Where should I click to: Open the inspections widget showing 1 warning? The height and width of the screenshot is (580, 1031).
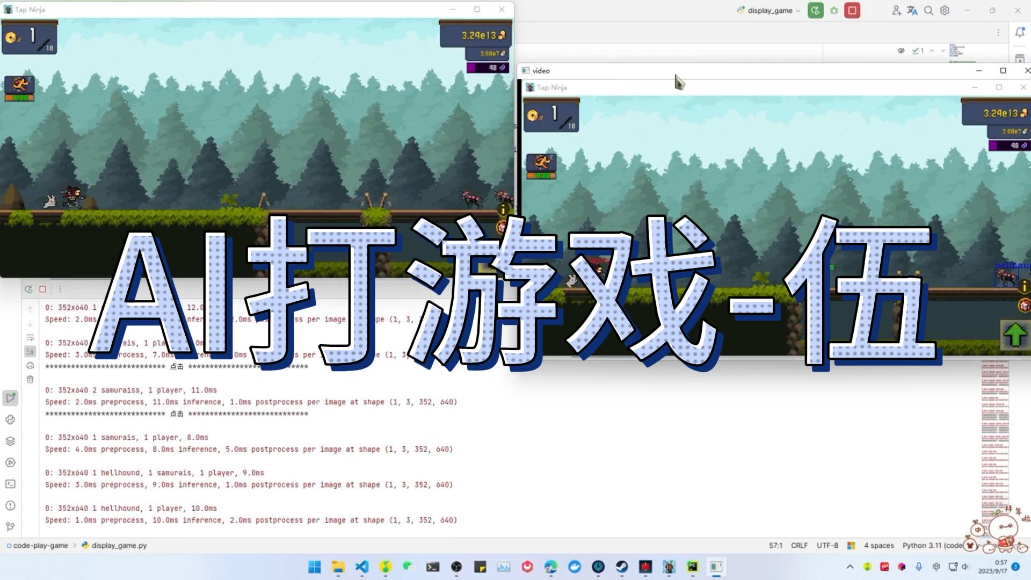[918, 50]
